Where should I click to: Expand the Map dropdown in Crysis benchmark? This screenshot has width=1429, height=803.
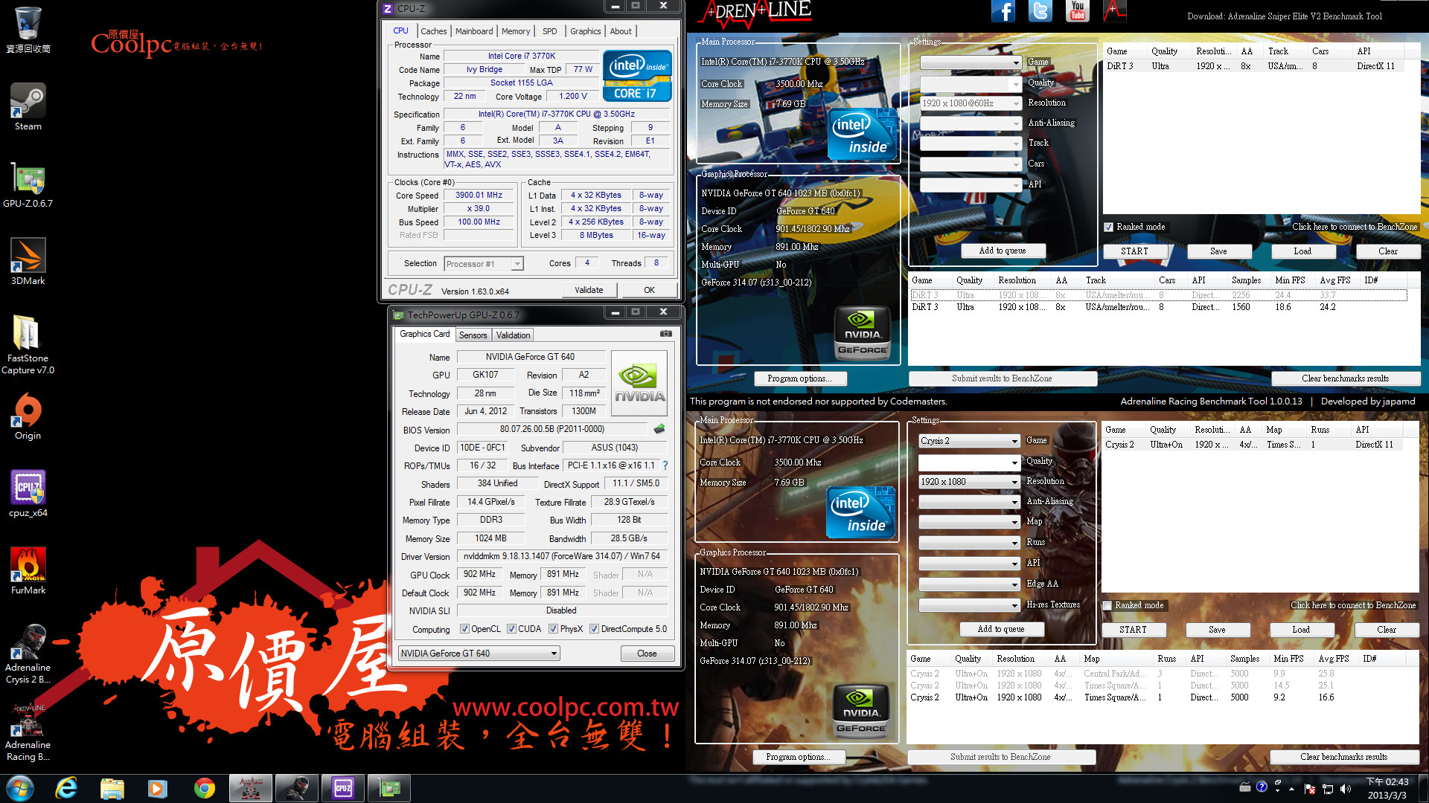(969, 522)
